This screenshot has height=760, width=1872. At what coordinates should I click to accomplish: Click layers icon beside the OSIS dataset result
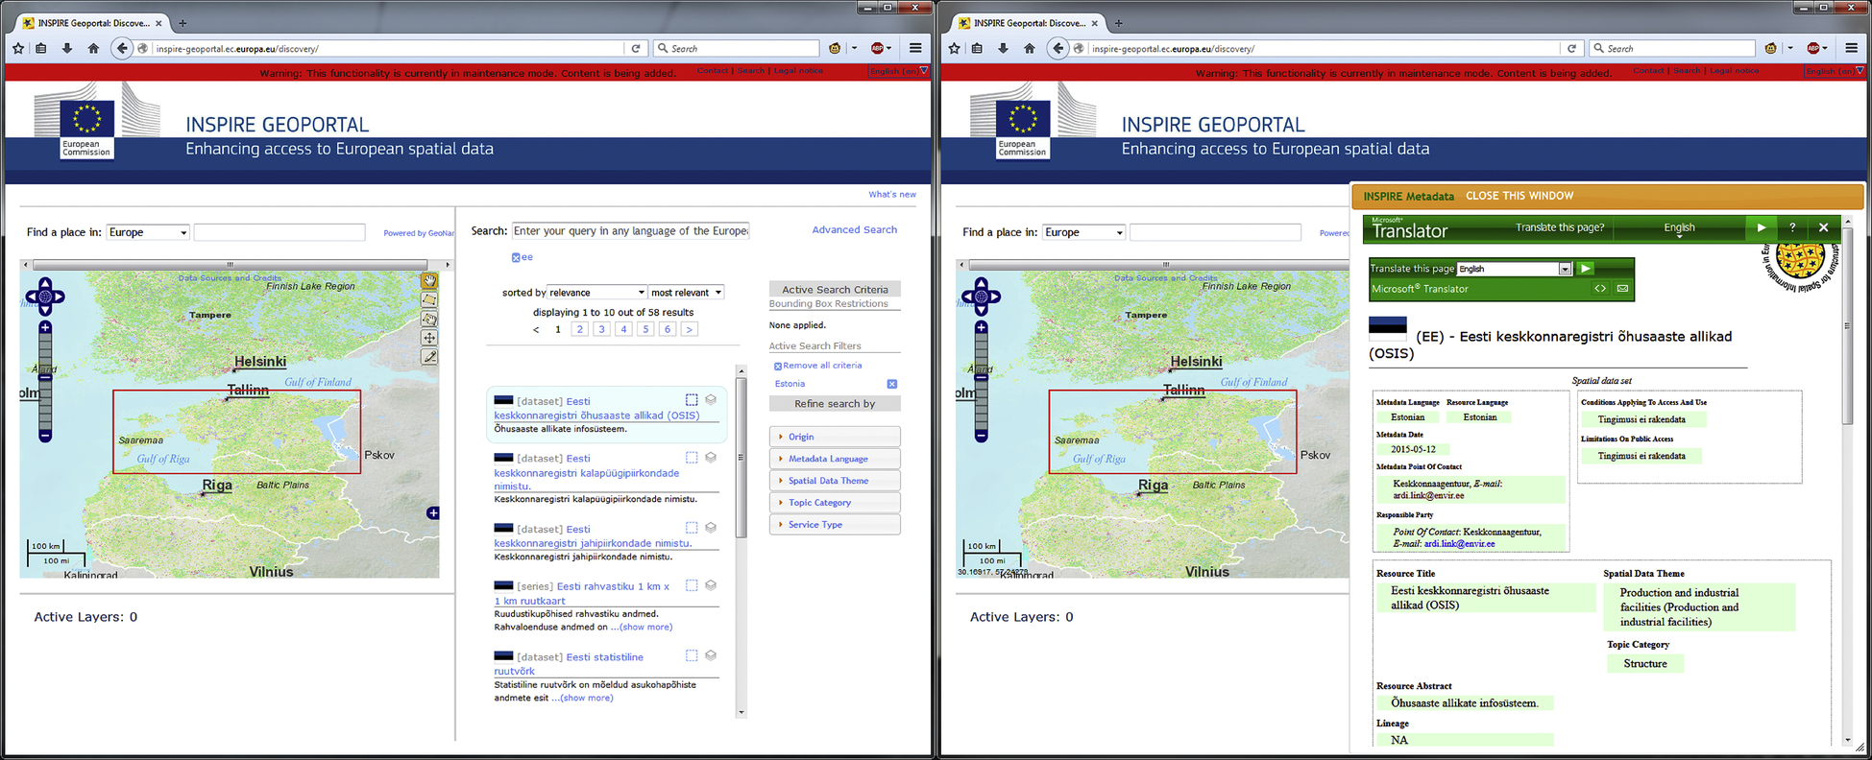point(711,400)
